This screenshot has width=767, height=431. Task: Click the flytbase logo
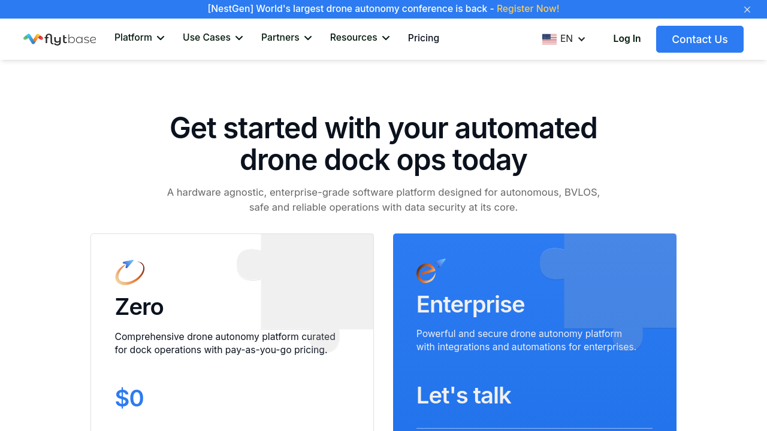click(x=59, y=39)
